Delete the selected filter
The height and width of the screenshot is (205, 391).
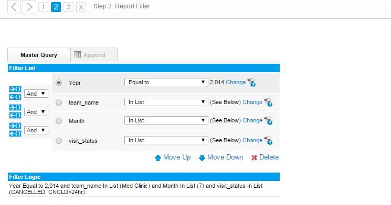tap(265, 157)
